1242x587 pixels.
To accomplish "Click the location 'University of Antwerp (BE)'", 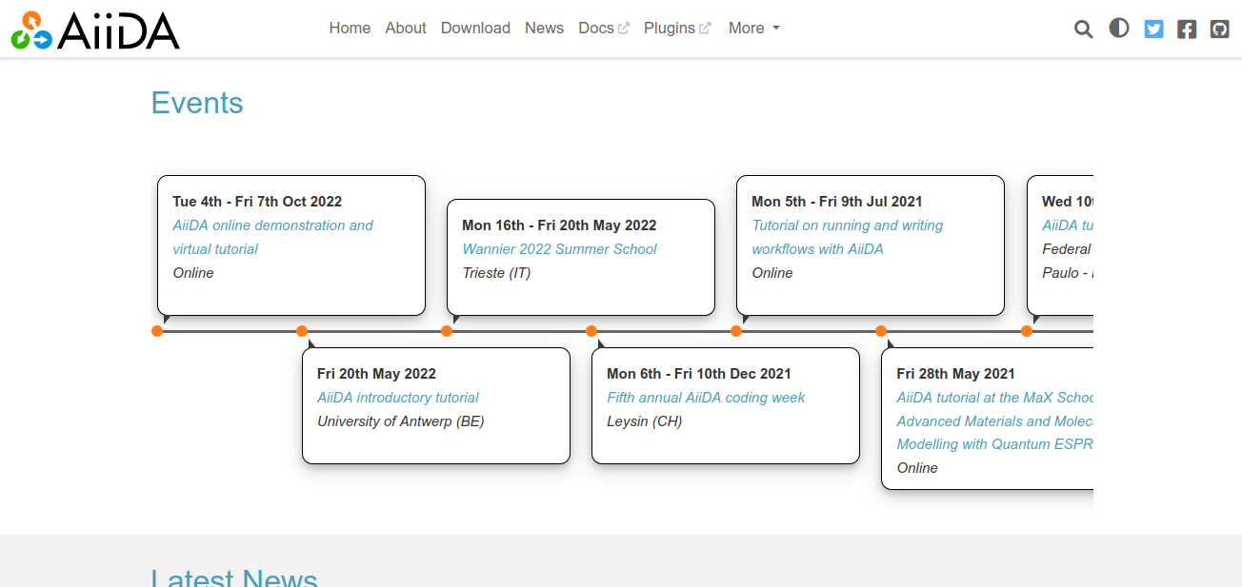I will click(x=401, y=421).
